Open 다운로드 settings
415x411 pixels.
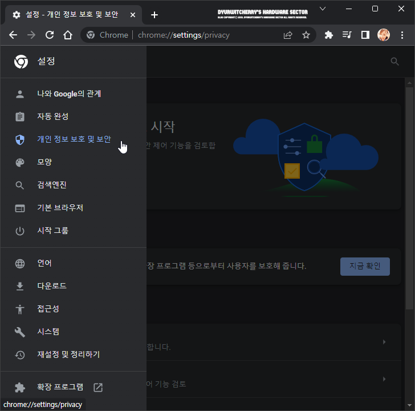[x=74, y=286]
